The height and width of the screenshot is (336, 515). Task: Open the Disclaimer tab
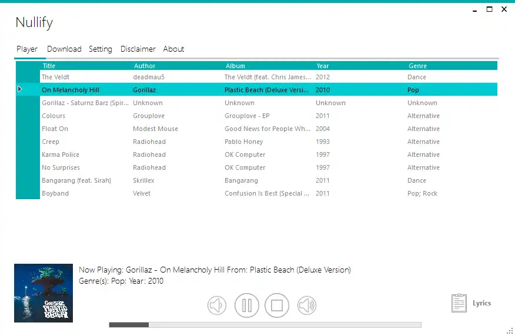[x=138, y=49]
